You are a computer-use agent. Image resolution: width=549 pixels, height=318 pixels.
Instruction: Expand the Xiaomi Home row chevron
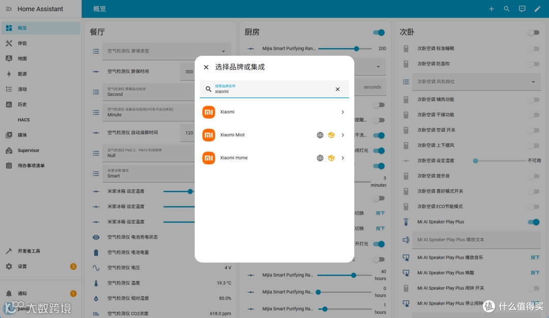(343, 158)
